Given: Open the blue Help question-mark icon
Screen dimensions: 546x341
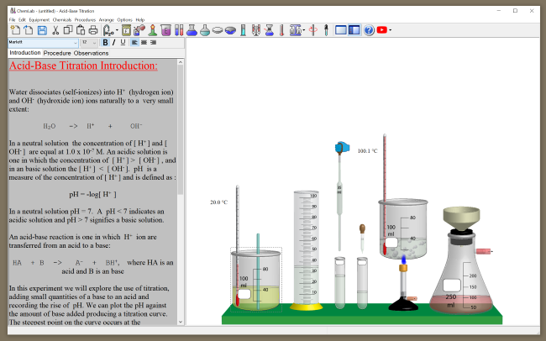Looking at the screenshot, I should (369, 30).
